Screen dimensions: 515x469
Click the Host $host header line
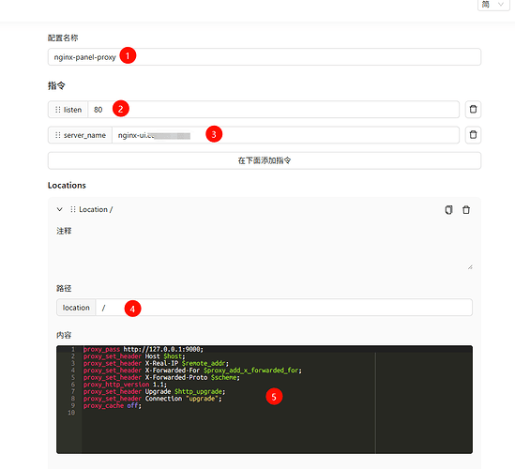tap(134, 356)
